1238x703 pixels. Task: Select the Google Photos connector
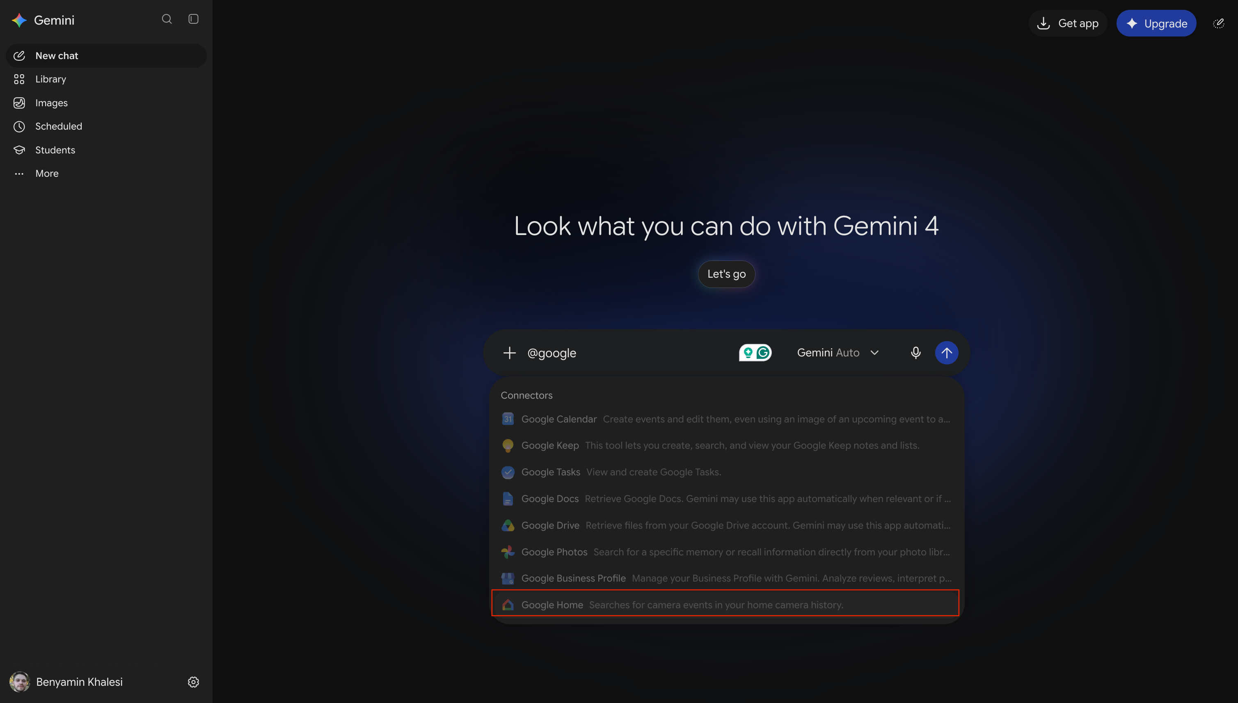pos(725,552)
